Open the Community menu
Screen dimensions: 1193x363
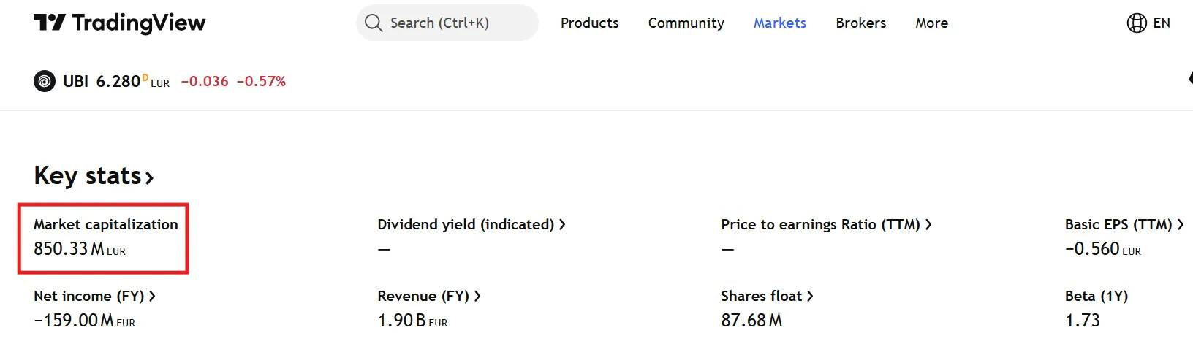[686, 23]
